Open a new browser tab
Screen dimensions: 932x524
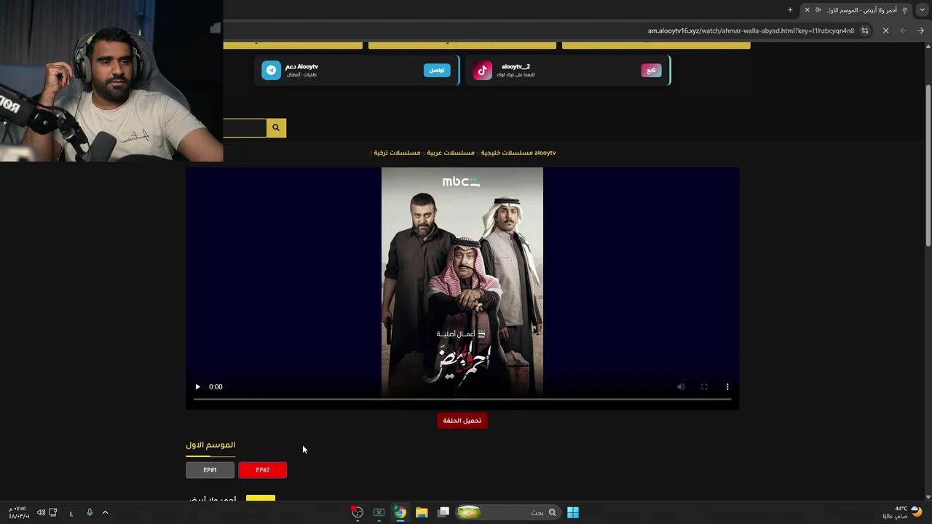click(x=790, y=9)
